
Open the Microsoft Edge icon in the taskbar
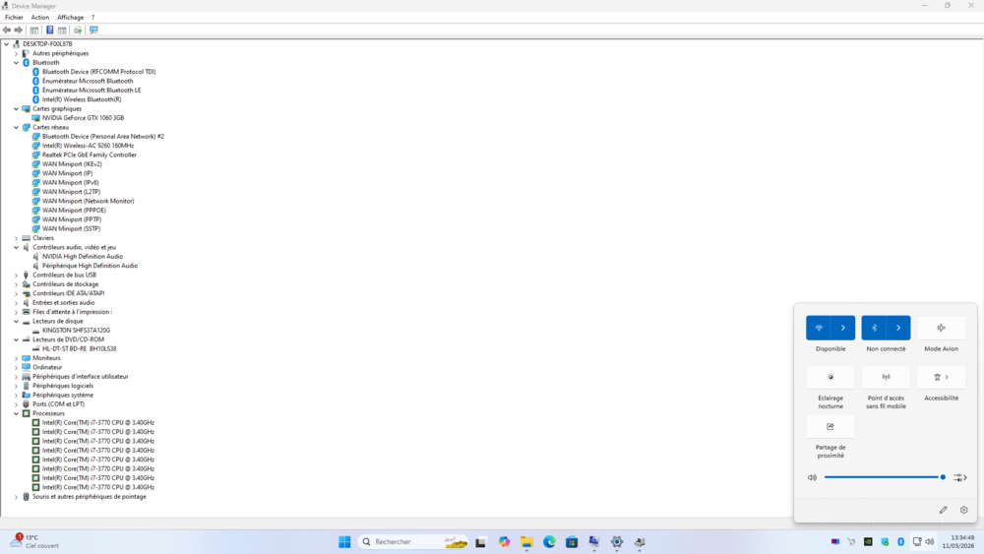[549, 542]
